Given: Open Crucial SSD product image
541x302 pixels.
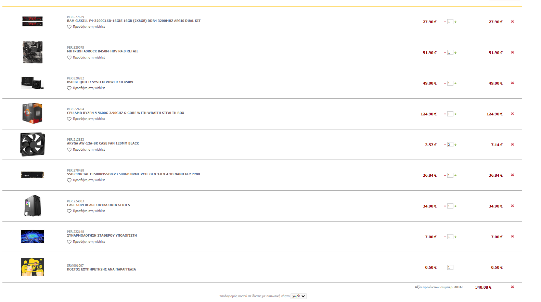Looking at the screenshot, I should click(33, 175).
